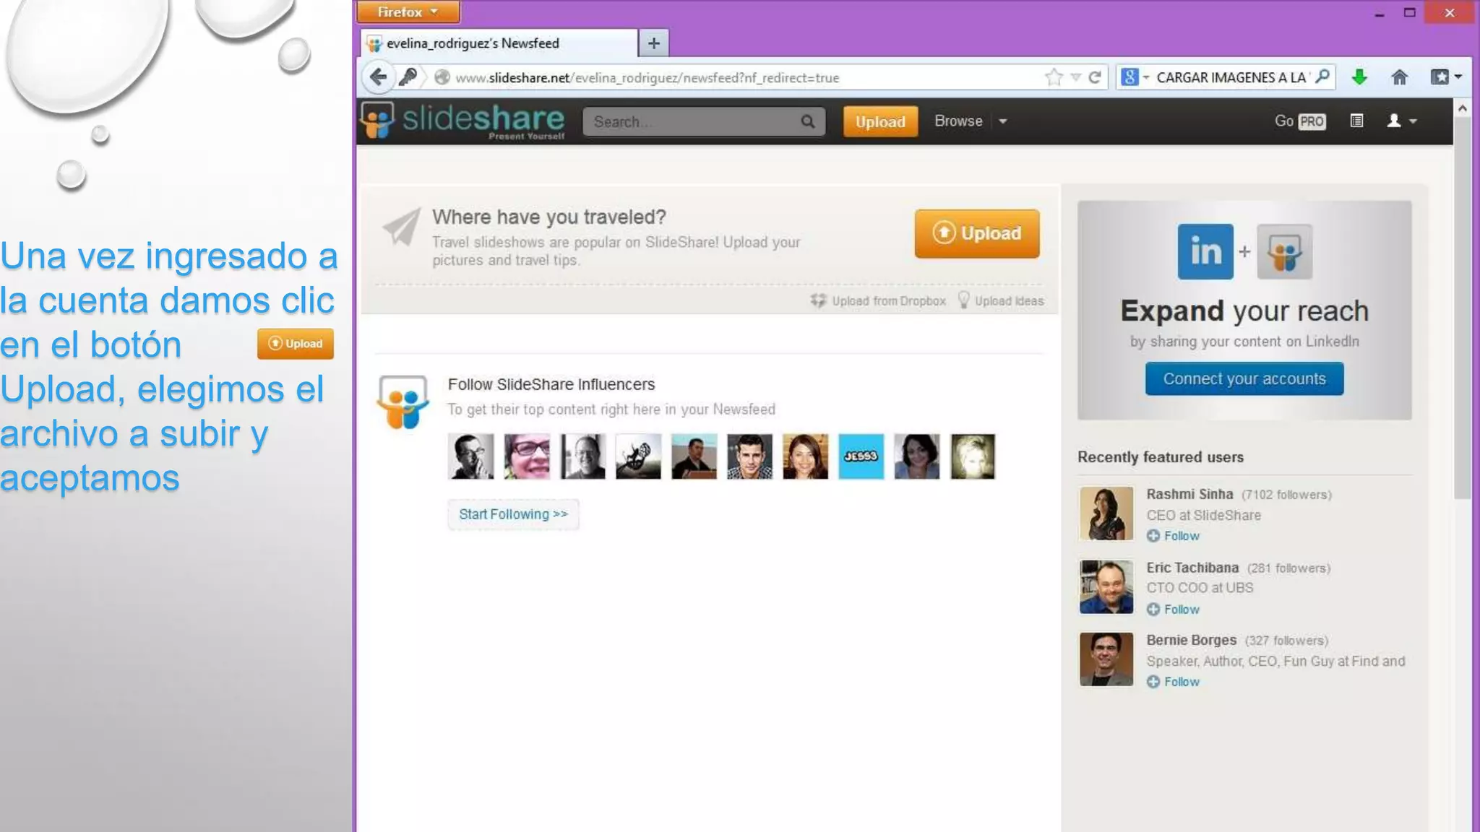The height and width of the screenshot is (832, 1480).
Task: Click the vertical scrollbar thumb
Action: pyautogui.click(x=1462, y=307)
